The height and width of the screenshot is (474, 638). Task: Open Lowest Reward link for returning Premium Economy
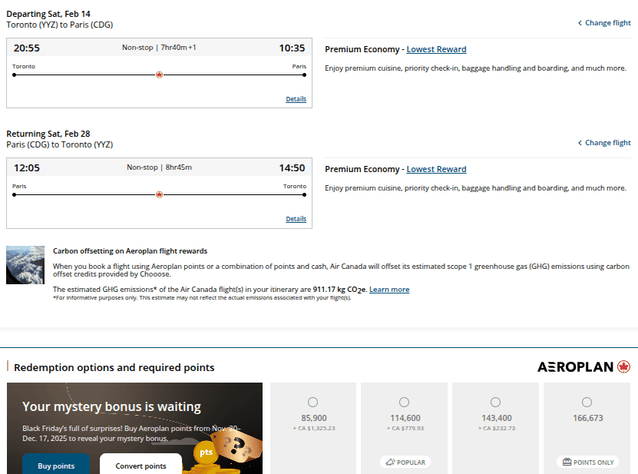click(436, 169)
